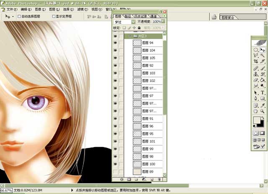Select the Move tool in toolbox
This screenshot has height=194, width=268.
(263, 50)
